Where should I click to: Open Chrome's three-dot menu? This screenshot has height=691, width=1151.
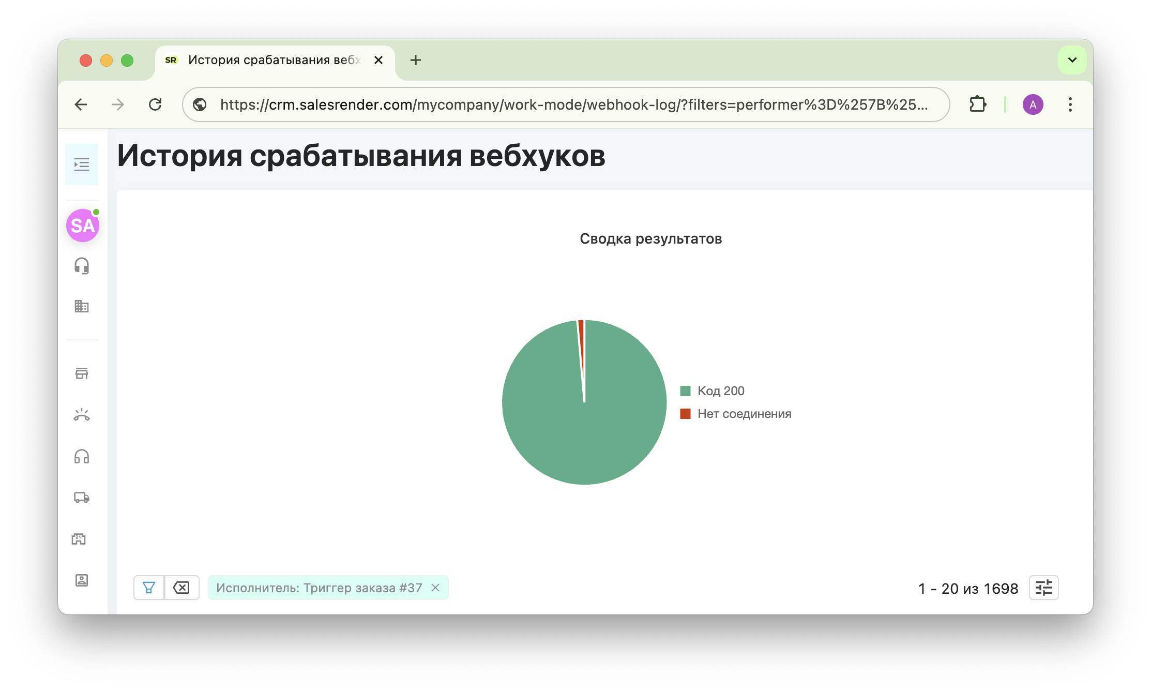click(1070, 104)
